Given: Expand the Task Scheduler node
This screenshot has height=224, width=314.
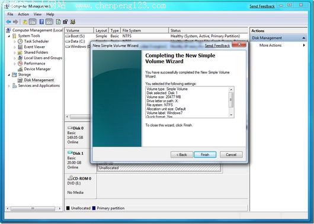Looking at the screenshot, I should click(x=15, y=41).
